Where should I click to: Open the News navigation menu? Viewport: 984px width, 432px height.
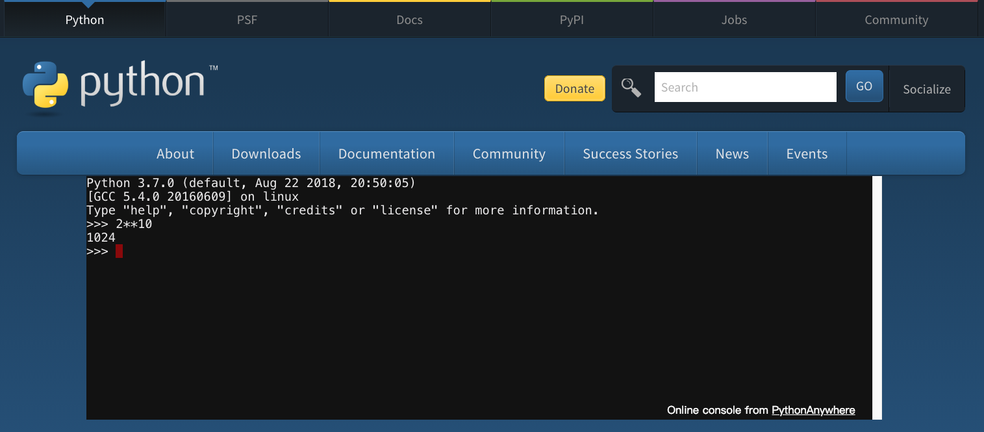[732, 154]
